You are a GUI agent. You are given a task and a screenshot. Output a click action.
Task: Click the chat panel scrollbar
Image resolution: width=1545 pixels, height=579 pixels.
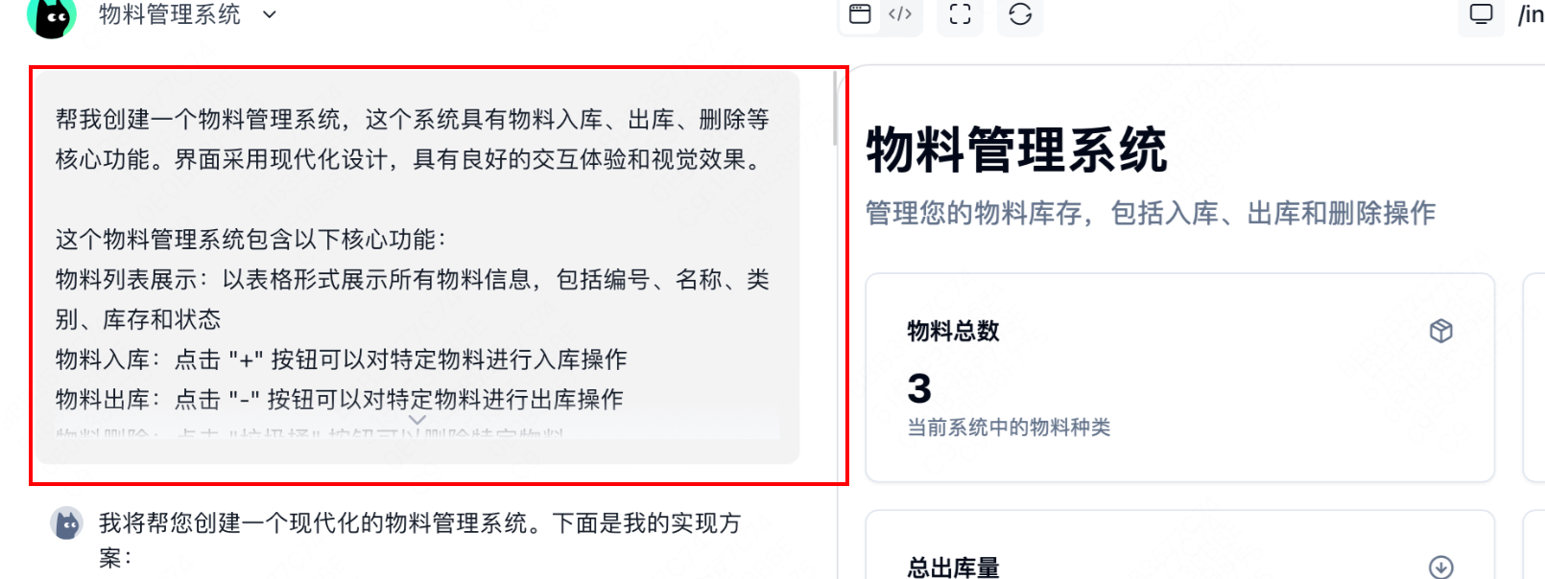coord(835,107)
